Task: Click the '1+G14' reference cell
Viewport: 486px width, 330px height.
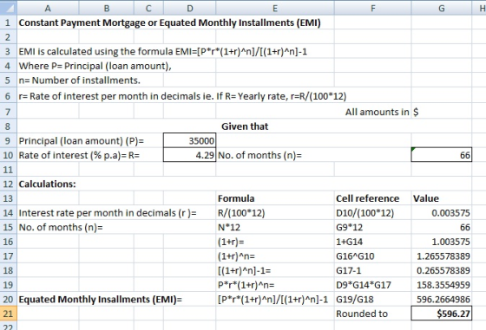Action: point(349,242)
